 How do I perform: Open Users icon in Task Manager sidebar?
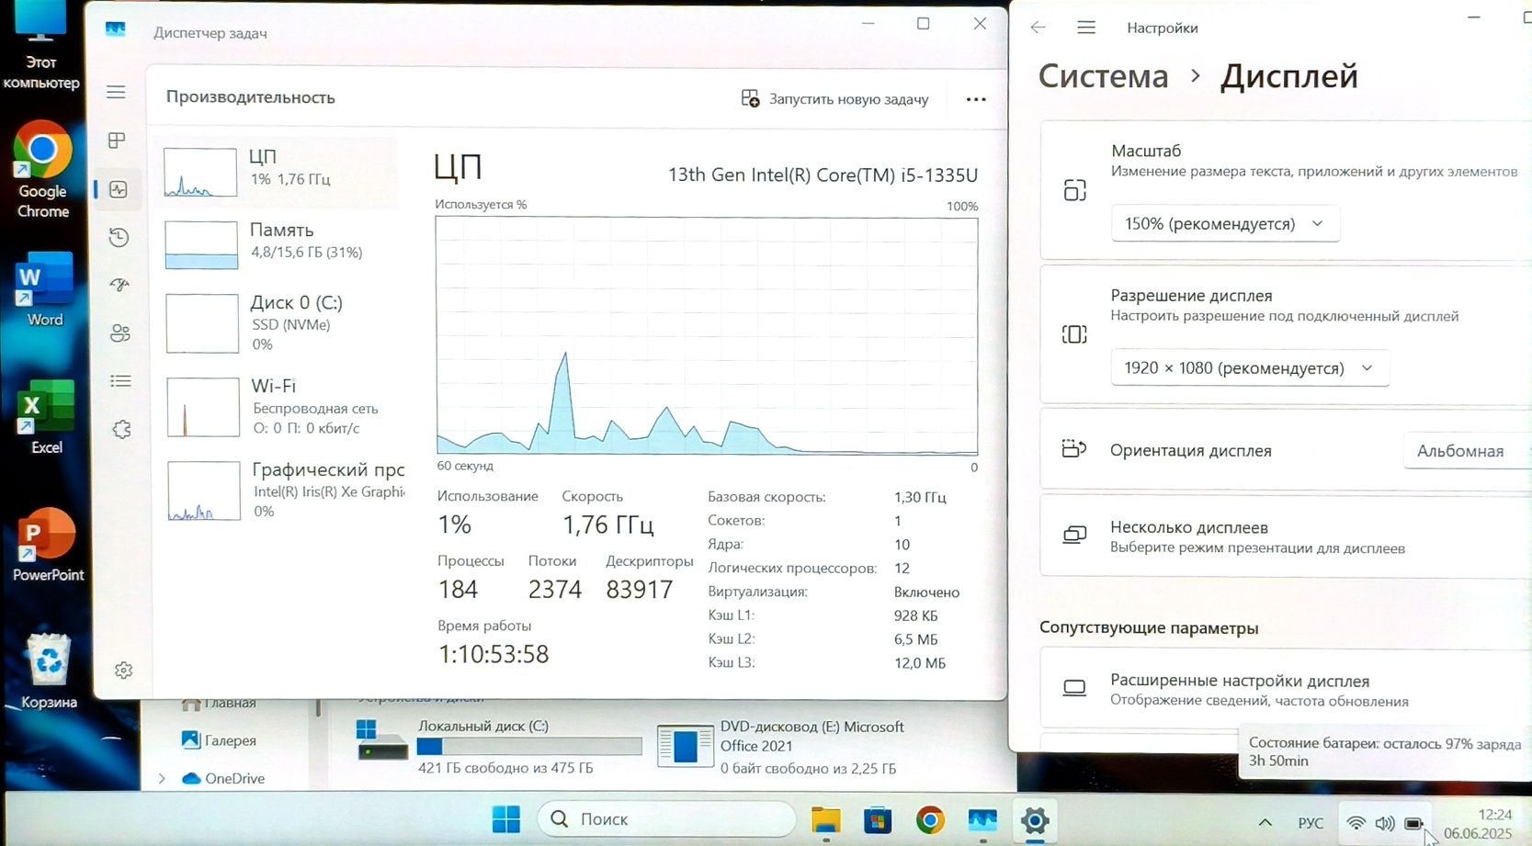click(x=120, y=333)
